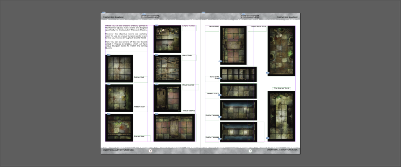Click the link badge on Scarab Tomb image
Viewport: 401px width, 167px height.
268,138
